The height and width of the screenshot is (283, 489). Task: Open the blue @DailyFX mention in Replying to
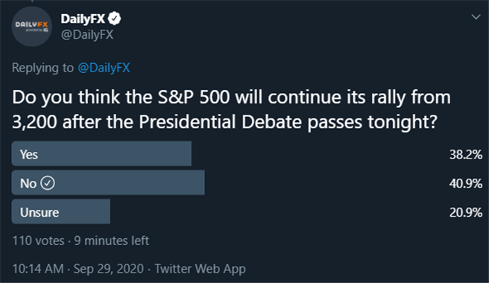point(104,68)
